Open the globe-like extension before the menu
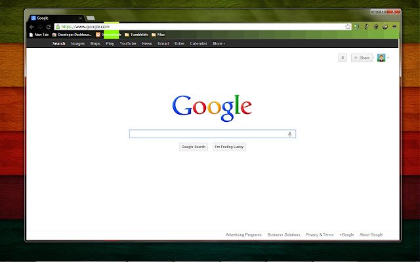The image size is (420, 262). coord(385,26)
